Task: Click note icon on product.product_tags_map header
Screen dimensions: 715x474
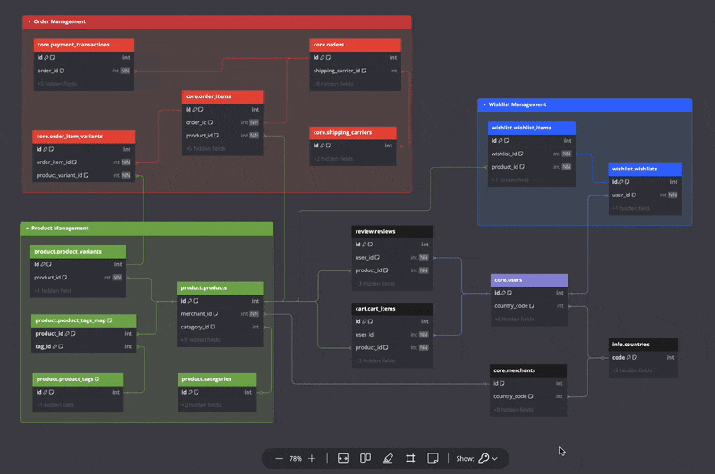Action: (109, 320)
